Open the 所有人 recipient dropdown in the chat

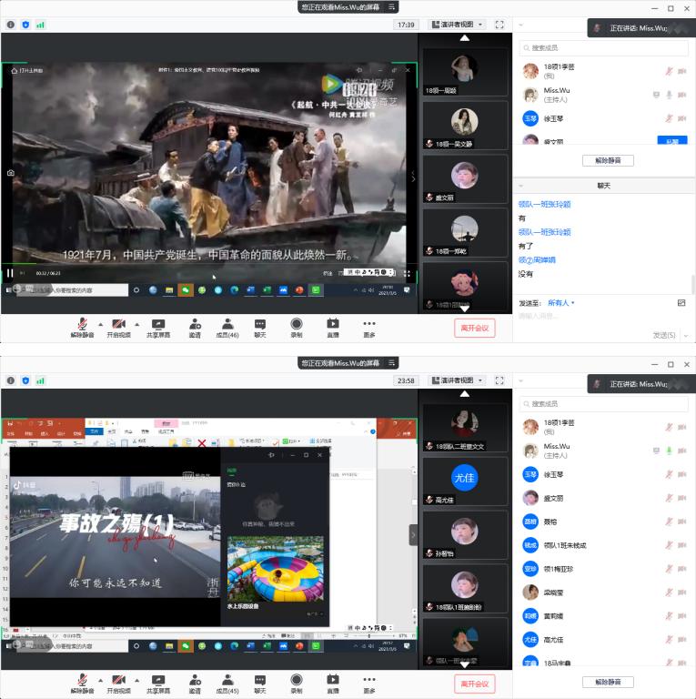click(560, 302)
